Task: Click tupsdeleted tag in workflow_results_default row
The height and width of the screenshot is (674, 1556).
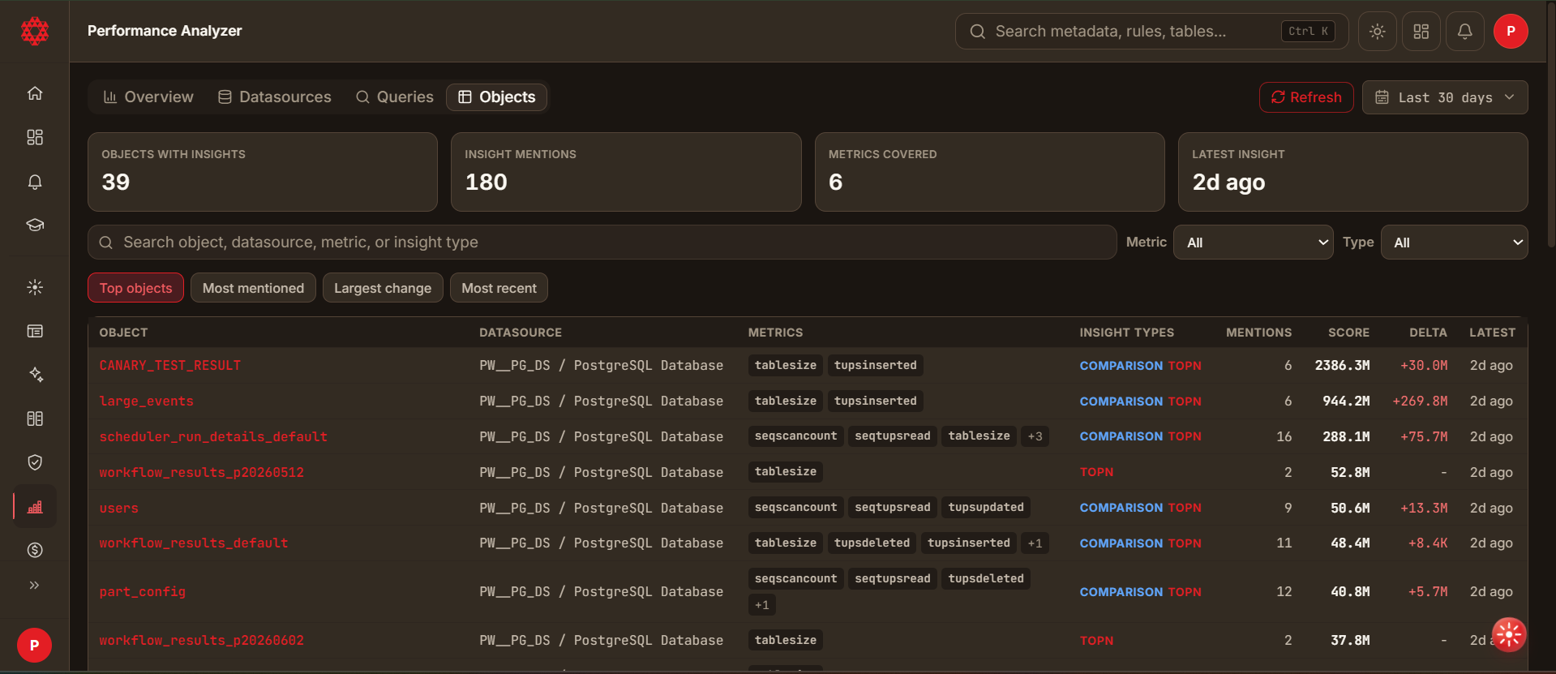Action: click(872, 543)
